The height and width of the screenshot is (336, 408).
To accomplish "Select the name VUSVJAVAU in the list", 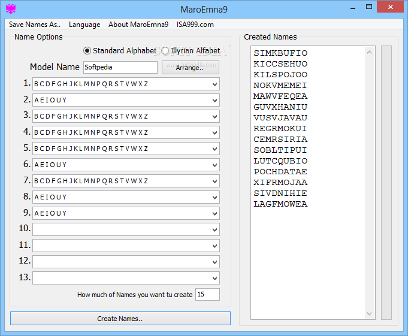I will click(280, 118).
